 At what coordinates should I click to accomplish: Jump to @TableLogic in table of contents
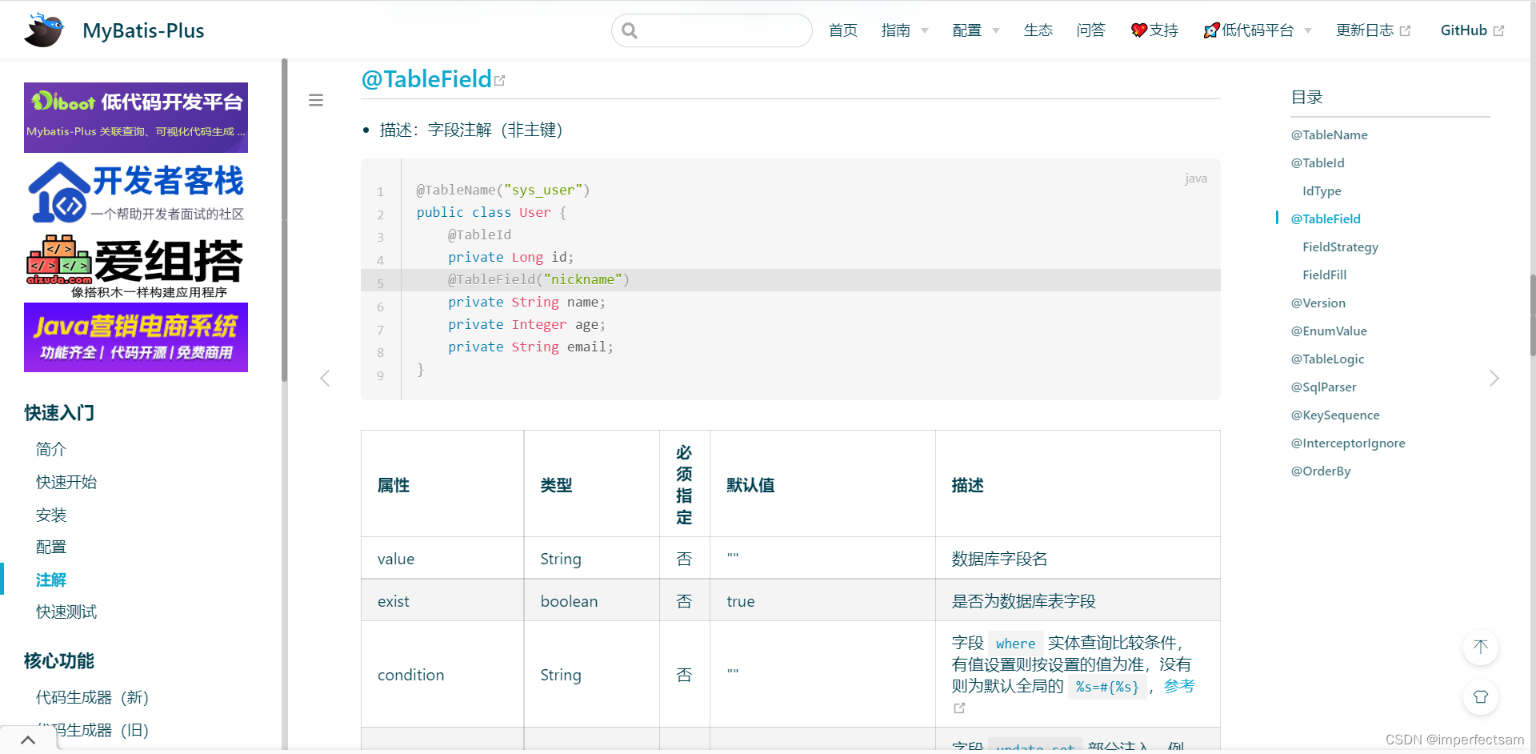1327,359
